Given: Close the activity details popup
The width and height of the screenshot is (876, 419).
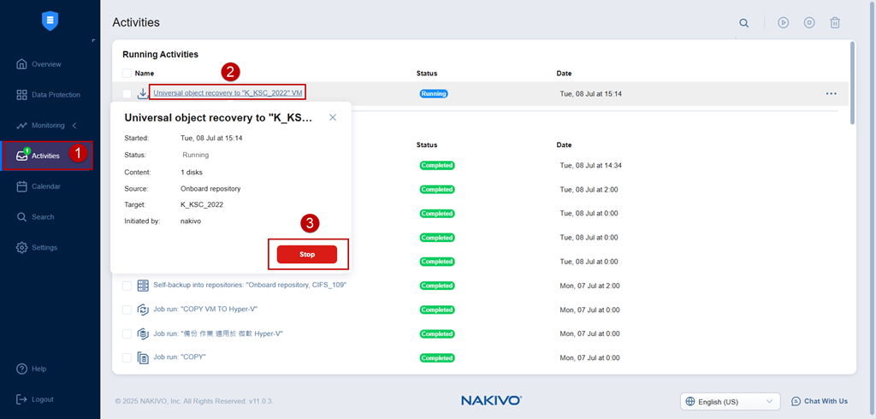Looking at the screenshot, I should [x=333, y=117].
